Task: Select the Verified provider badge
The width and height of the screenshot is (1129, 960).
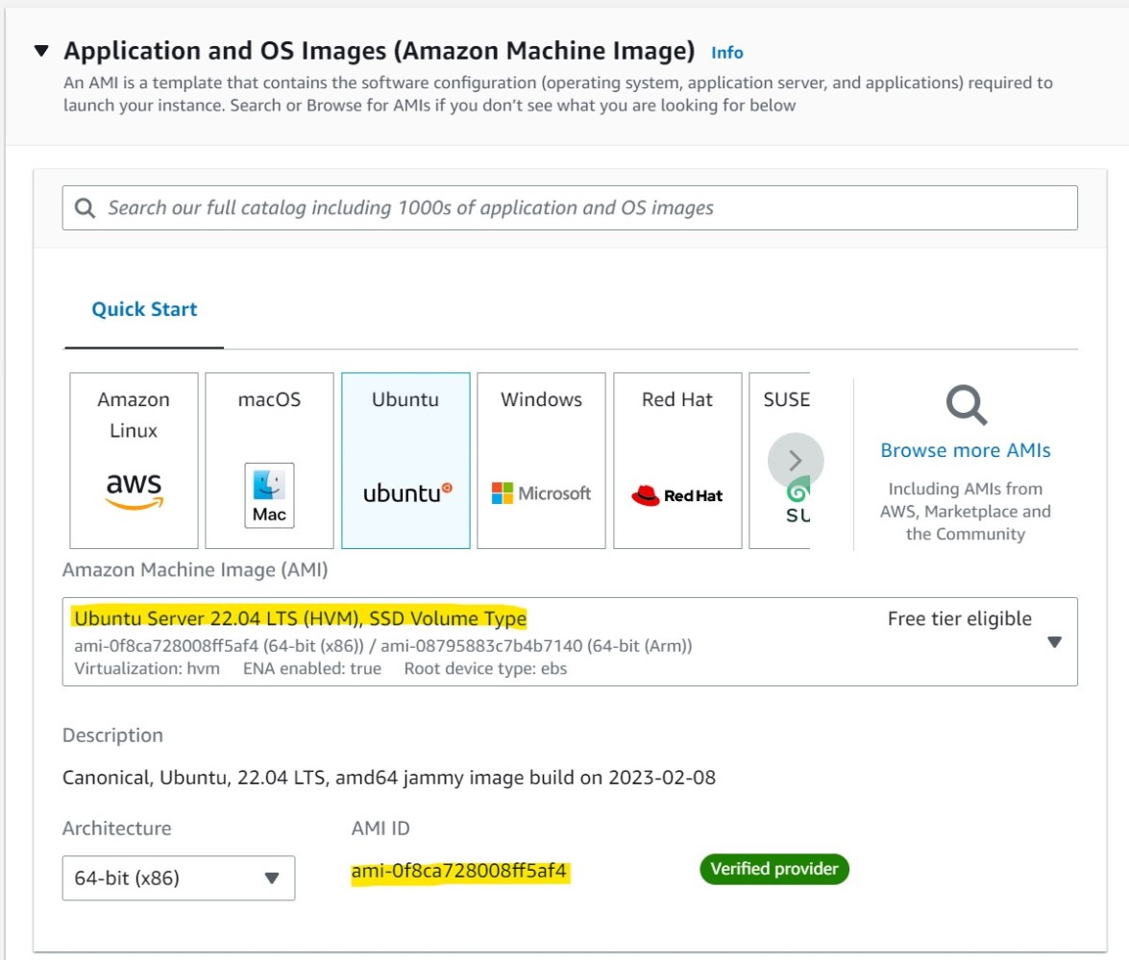Action: tap(774, 870)
